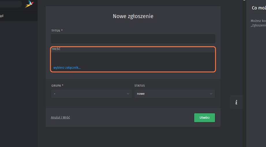Click the Grupa dropdown chevron arrow
The image size is (266, 147).
point(128,94)
